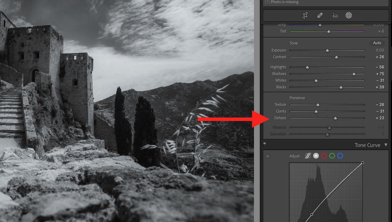
Task: Click the Texture slider handle
Action: [x=318, y=105]
